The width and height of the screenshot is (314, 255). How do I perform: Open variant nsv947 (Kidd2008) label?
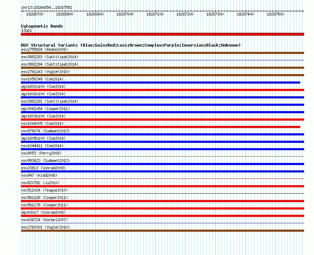tap(39, 175)
